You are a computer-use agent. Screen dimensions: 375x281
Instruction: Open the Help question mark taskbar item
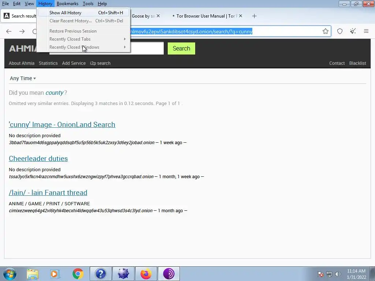click(101, 274)
